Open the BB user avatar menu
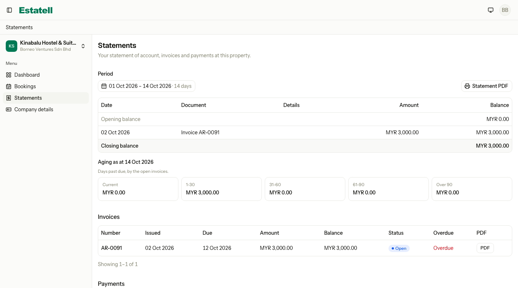 (x=505, y=10)
